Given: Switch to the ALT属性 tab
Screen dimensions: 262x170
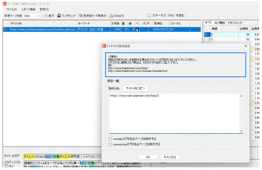Looking at the screenshot, I should pos(219,23).
